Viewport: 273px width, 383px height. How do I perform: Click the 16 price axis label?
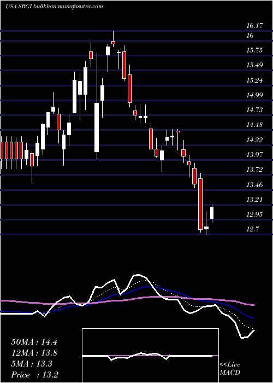[x=250, y=36]
